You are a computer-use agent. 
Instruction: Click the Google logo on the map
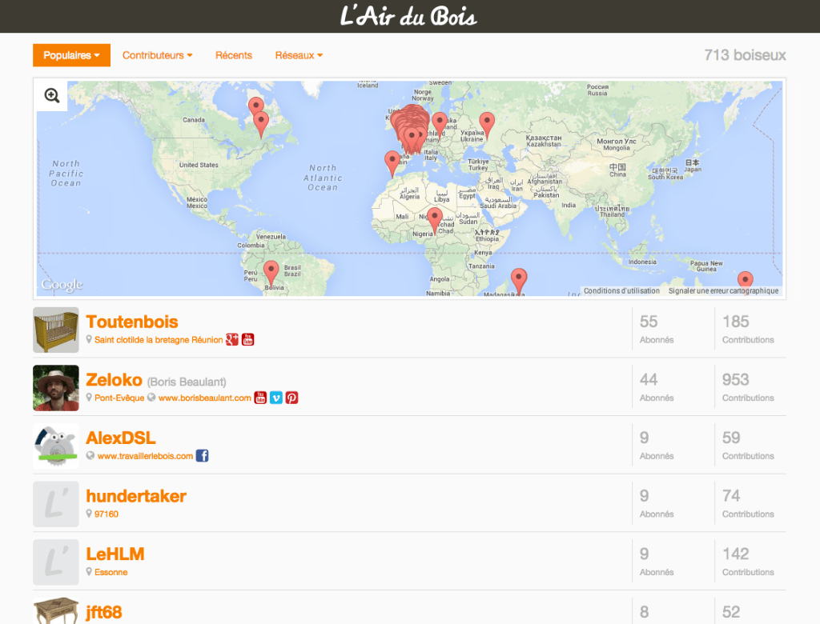pos(62,284)
